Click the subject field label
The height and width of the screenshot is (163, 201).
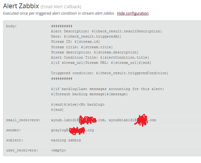[14, 140]
